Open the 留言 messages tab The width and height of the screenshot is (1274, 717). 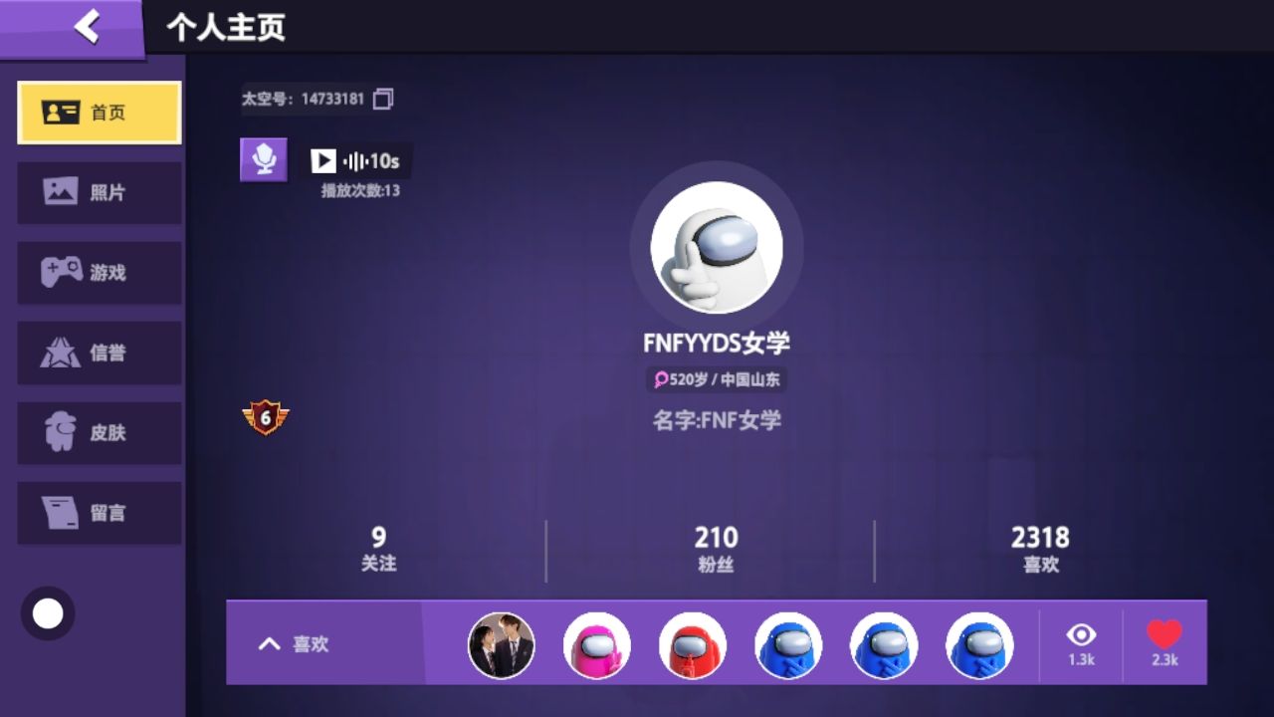pyautogui.click(x=100, y=513)
